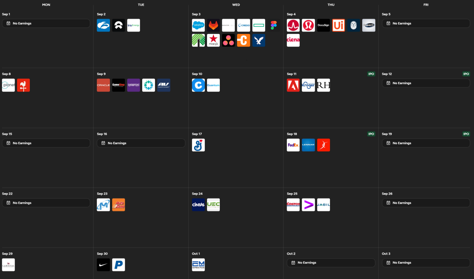Click the AutoZone logo on Sep 23
Viewport: 474px width, 279px height.
(118, 205)
